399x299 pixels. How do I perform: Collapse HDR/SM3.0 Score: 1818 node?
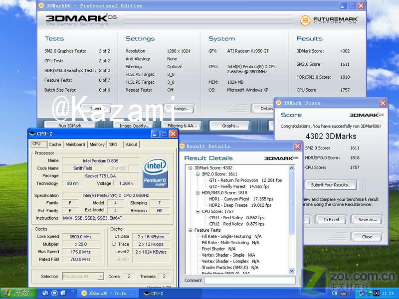tap(198, 193)
